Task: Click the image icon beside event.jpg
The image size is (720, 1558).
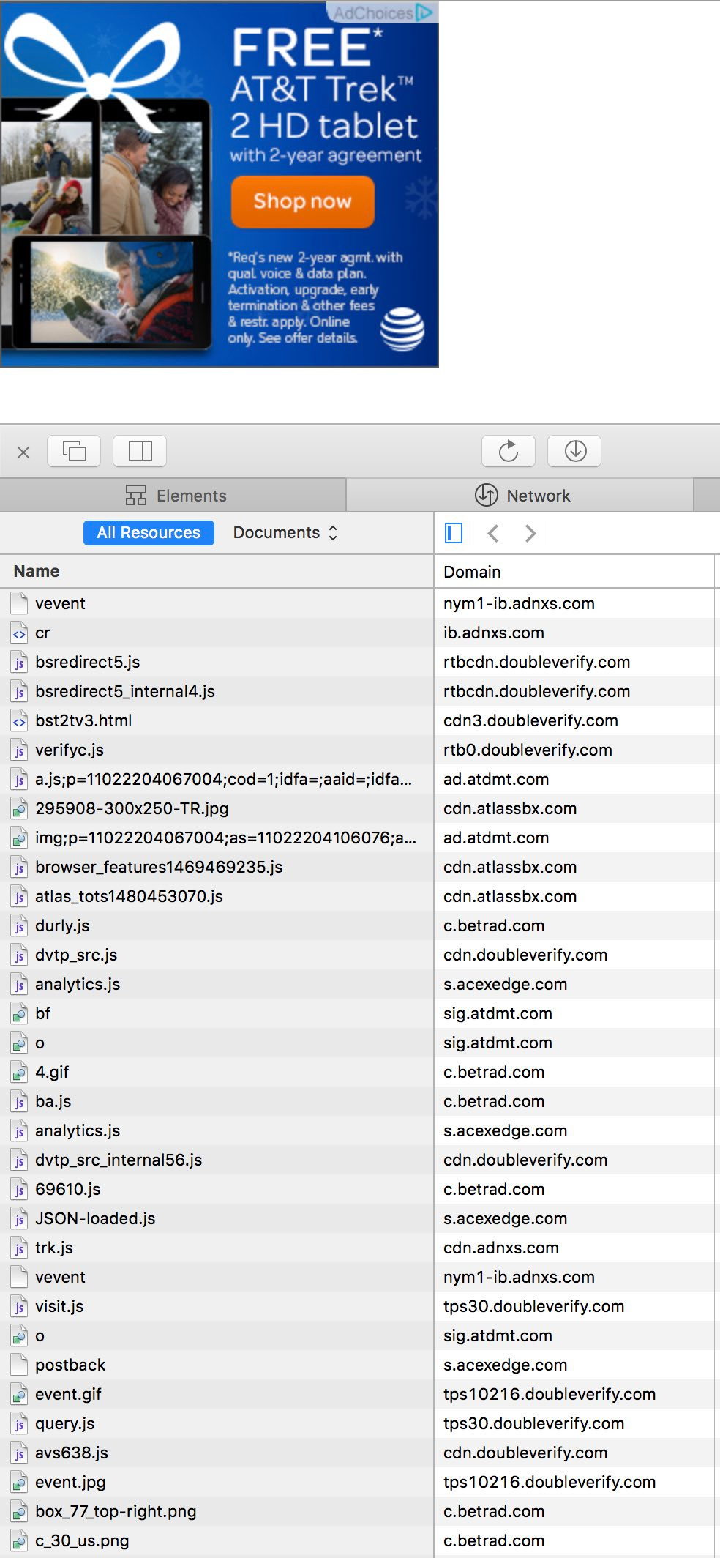Action: (x=20, y=1483)
